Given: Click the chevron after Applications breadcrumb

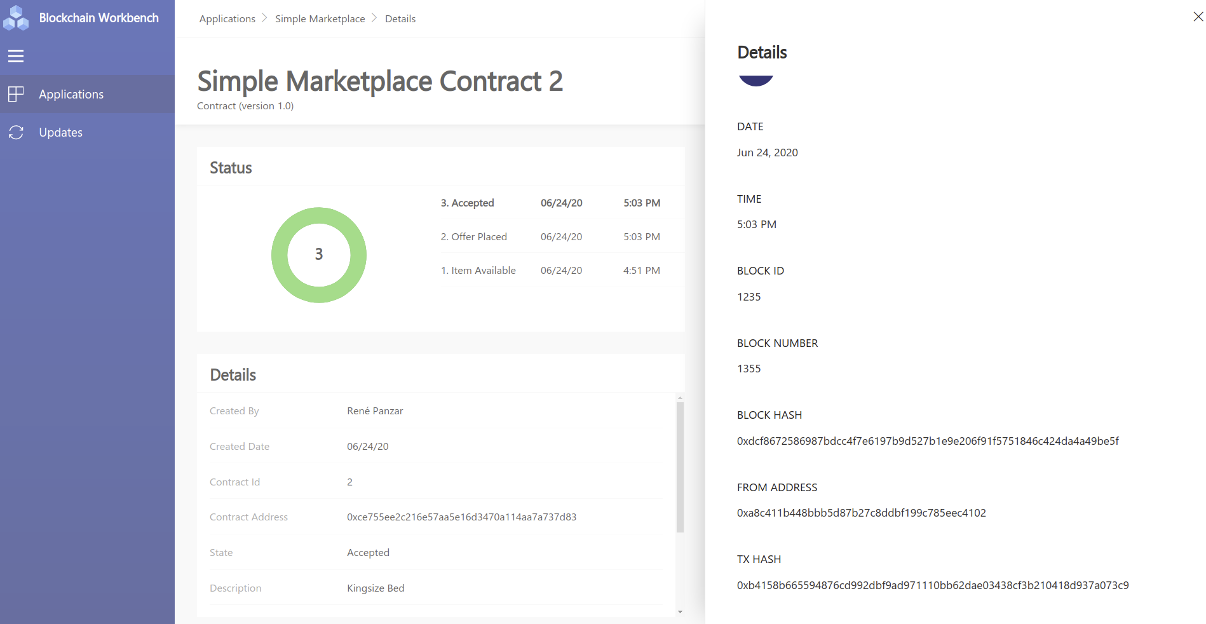Looking at the screenshot, I should [x=265, y=18].
